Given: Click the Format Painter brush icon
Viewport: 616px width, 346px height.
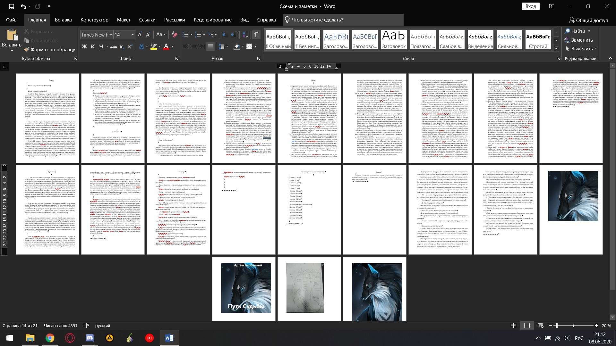Looking at the screenshot, I should coord(27,49).
